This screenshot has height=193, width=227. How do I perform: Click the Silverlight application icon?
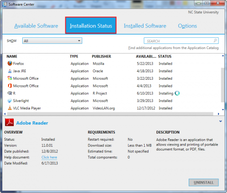[10, 101]
